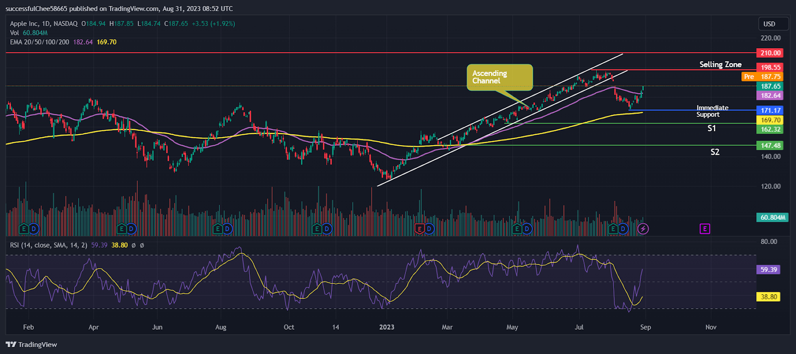This screenshot has width=796, height=354.
Task: Click the Ascending Channel callout note
Action: click(499, 77)
